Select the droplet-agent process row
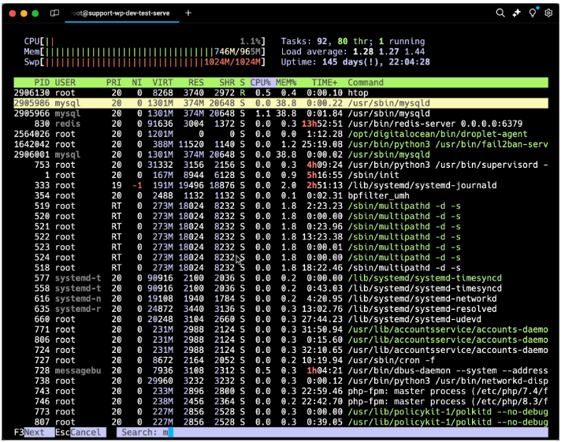 click(x=280, y=134)
